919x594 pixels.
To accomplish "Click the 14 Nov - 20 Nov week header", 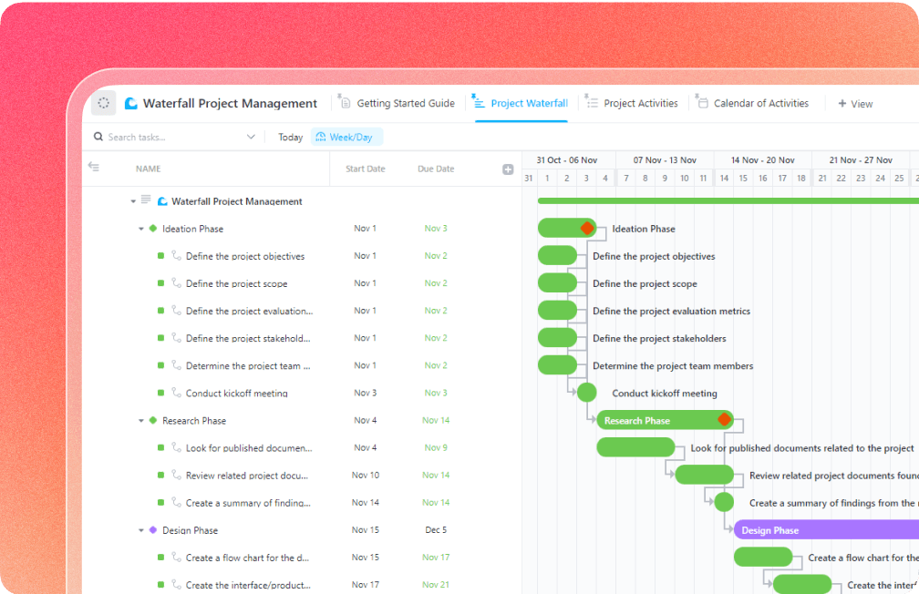I will tap(762, 160).
